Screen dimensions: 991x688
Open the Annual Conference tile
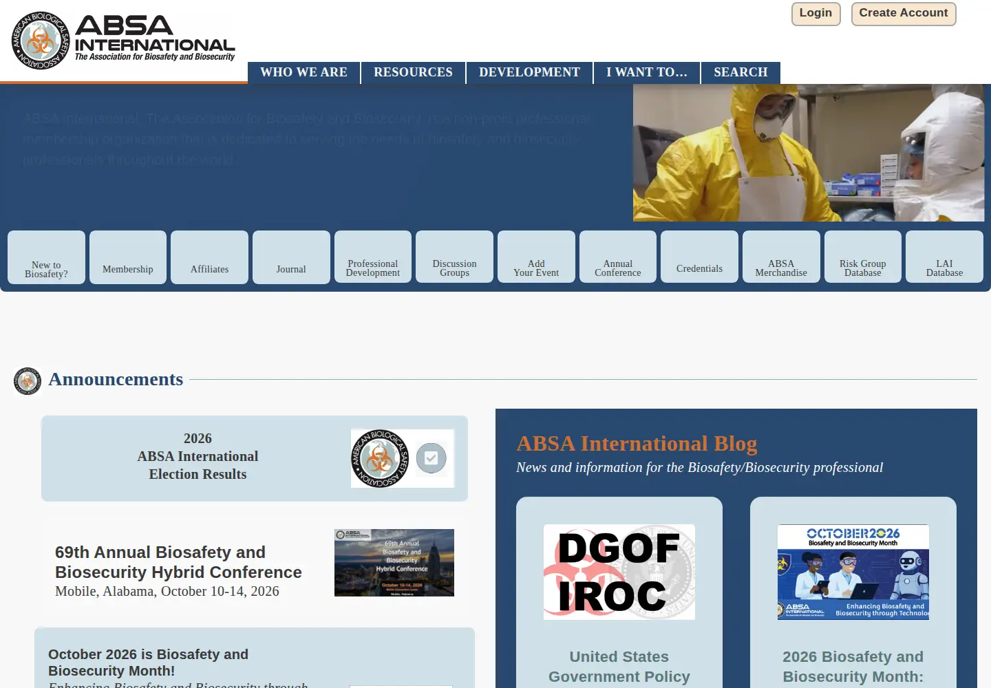[618, 257]
